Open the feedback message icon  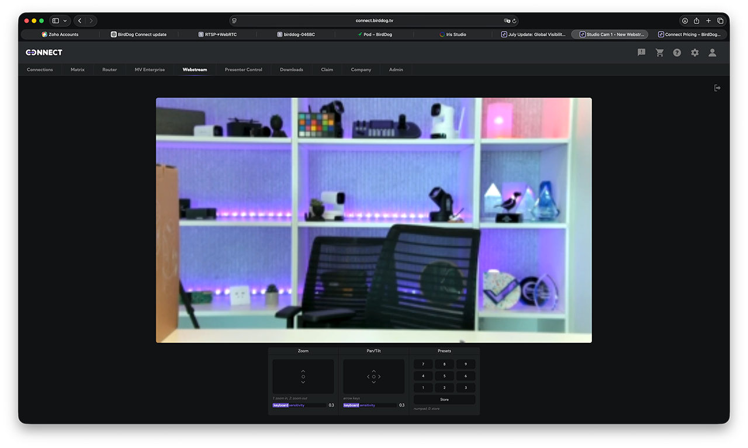[641, 53]
